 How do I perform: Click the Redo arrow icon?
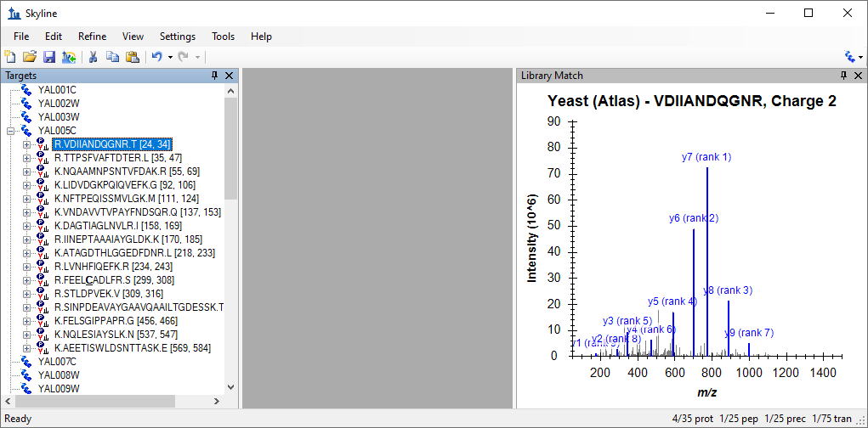coord(184,56)
